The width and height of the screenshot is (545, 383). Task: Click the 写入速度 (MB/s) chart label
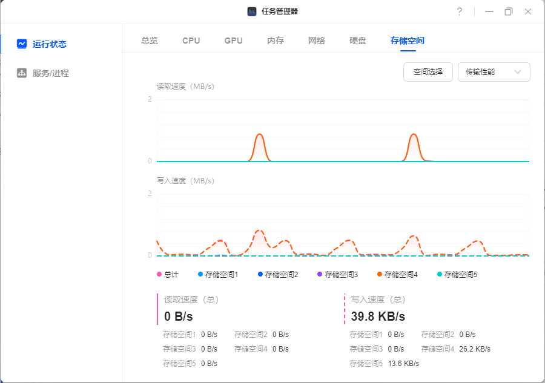coord(186,181)
